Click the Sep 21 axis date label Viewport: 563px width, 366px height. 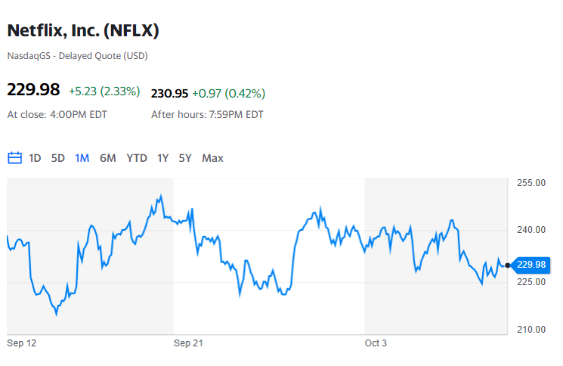pyautogui.click(x=188, y=343)
